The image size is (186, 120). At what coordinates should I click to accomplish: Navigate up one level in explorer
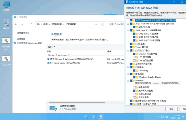(x=32, y=24)
